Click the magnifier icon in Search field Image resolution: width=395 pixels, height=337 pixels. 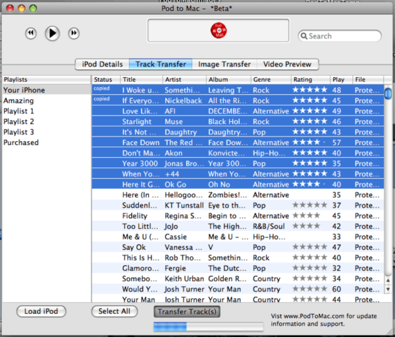click(304, 36)
